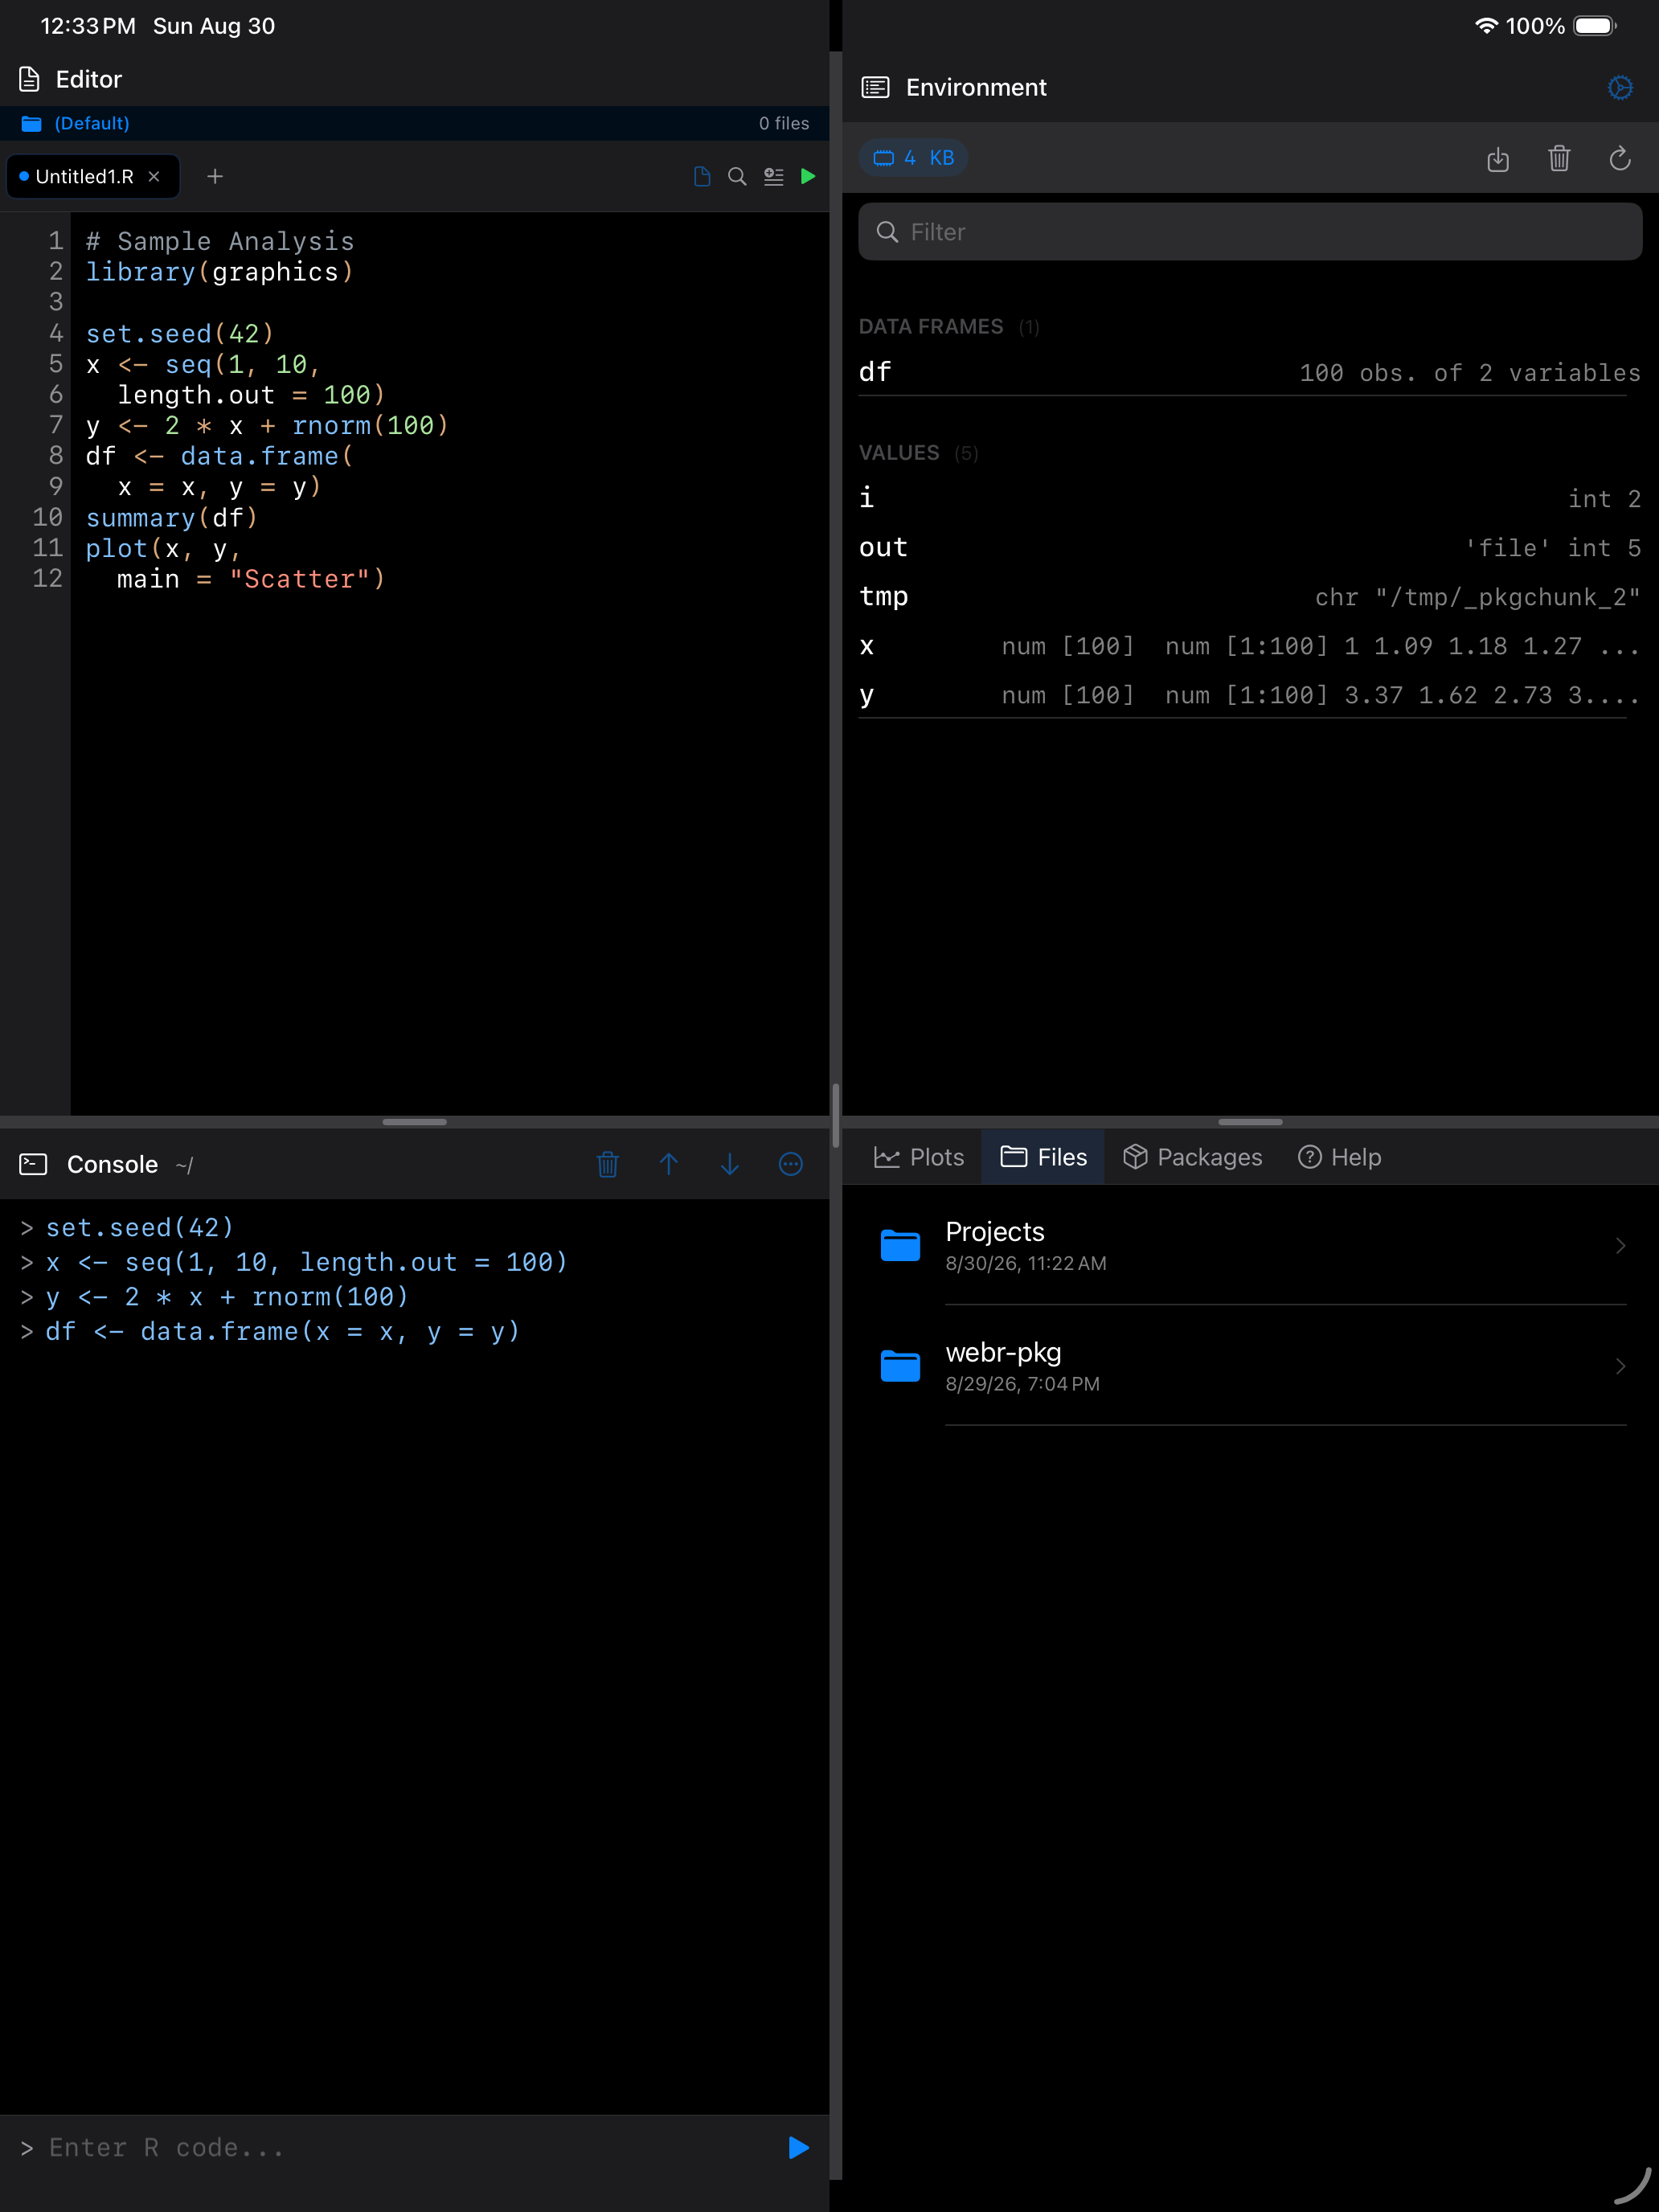
Task: Open the (Default) project folder bar
Action: pyautogui.click(x=414, y=123)
